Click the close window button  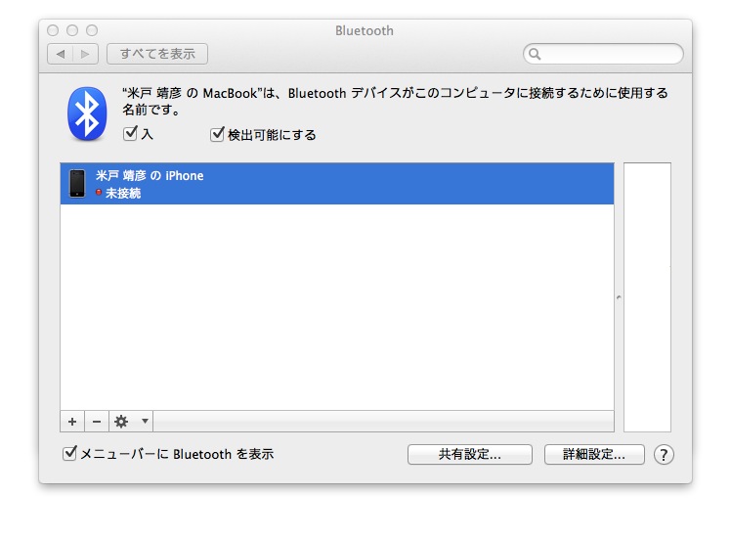point(53,30)
